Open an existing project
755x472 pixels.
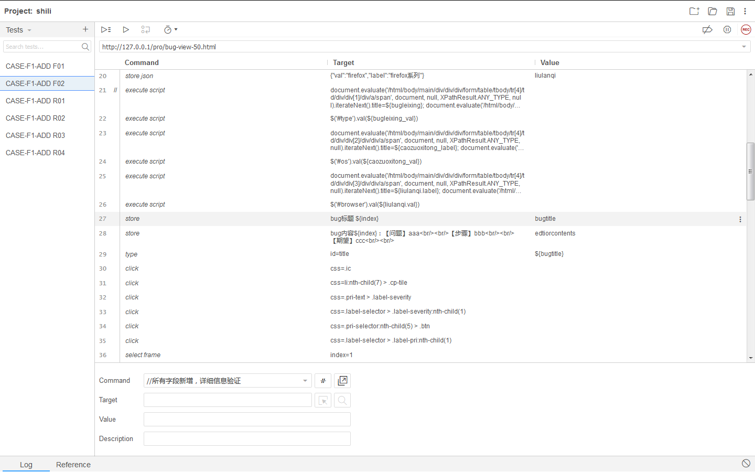(712, 11)
